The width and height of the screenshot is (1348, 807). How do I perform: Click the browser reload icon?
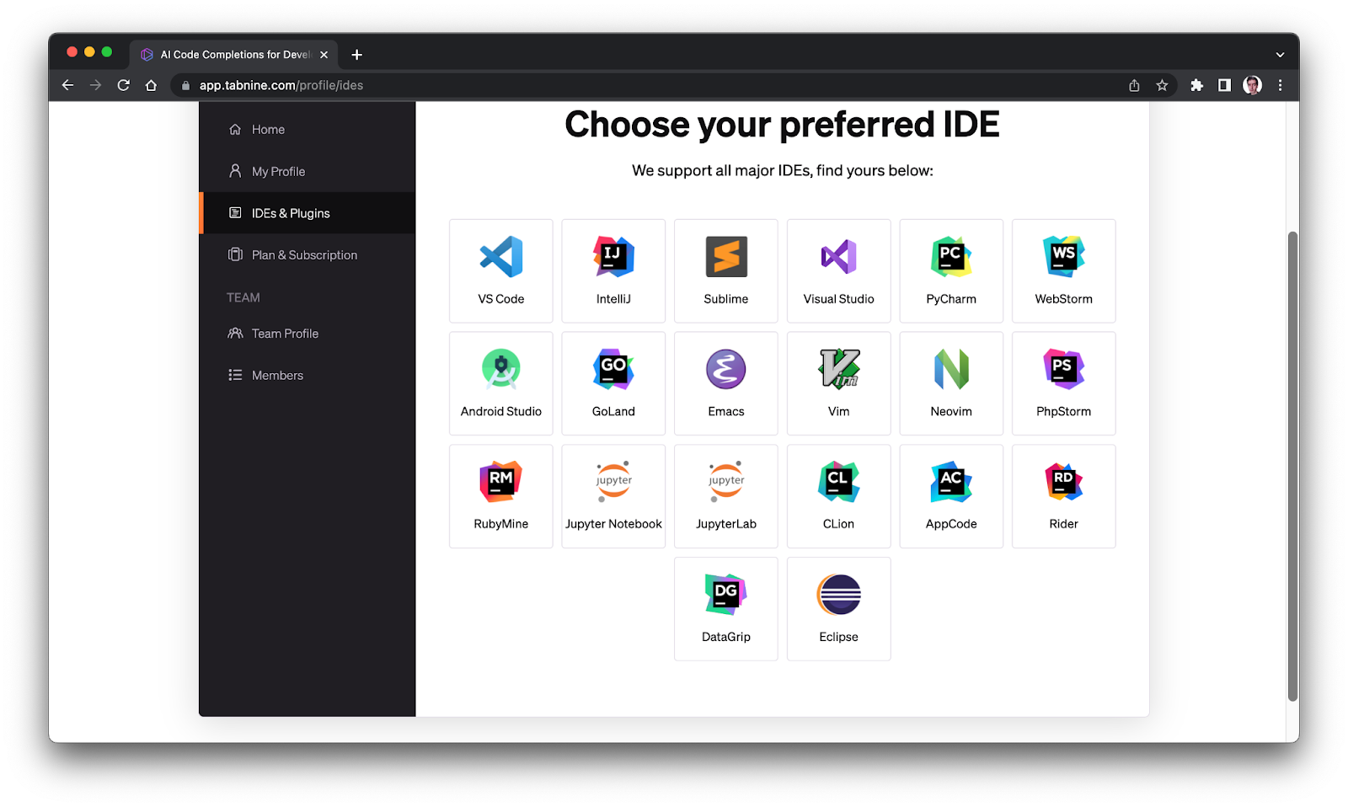123,85
